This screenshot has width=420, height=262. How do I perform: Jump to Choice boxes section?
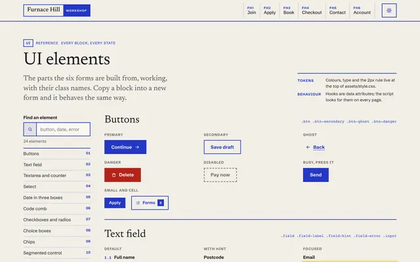pos(57,231)
